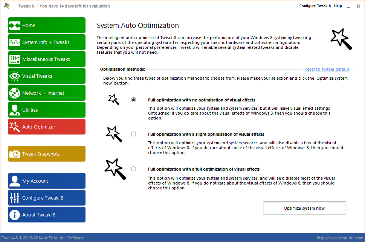
Task: Click the Network globe icon
Action: tap(14, 93)
